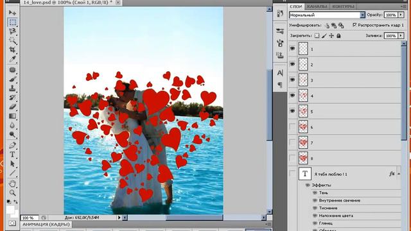Close the 14_love.psd document tab

(x=118, y=3)
